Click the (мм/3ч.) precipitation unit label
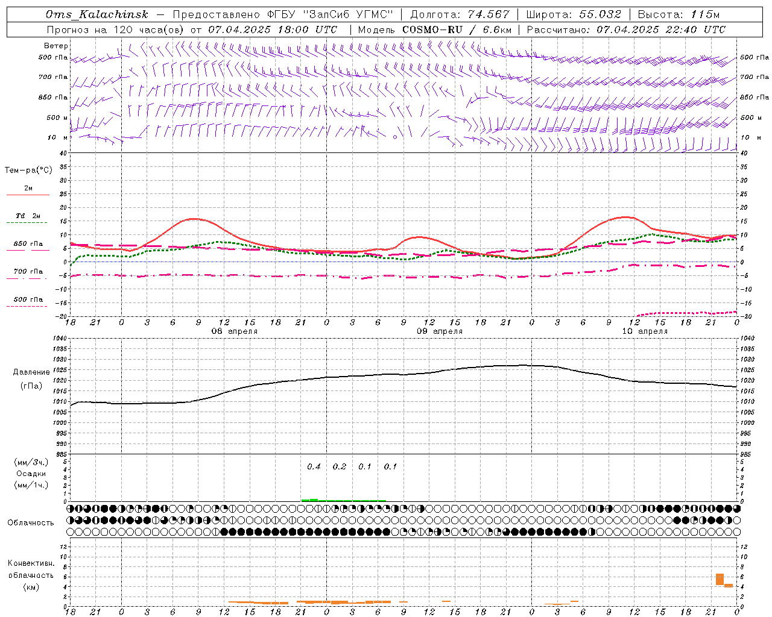Viewport: 772px width, 617px height. [x=31, y=462]
